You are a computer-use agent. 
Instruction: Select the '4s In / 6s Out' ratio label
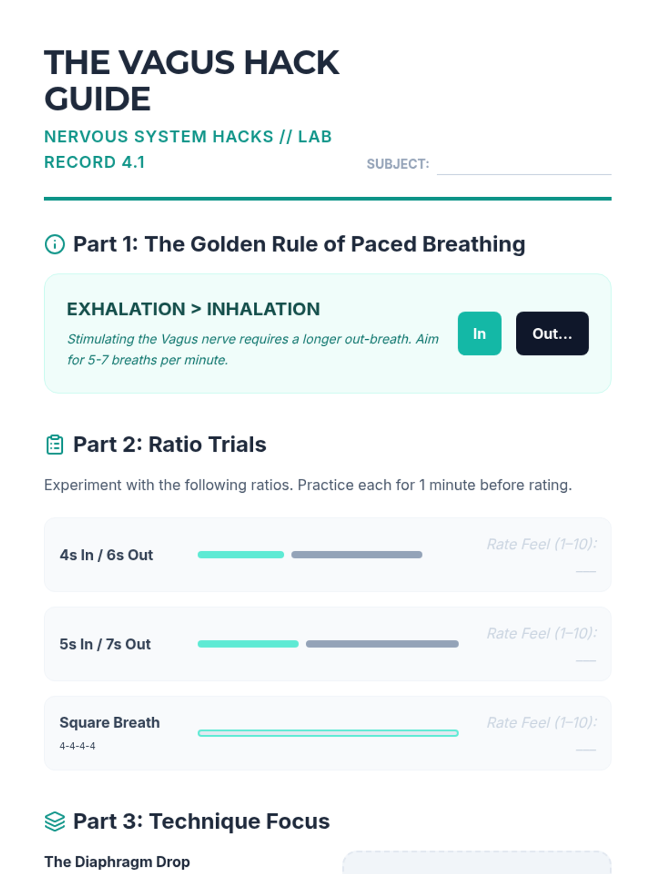click(x=106, y=554)
